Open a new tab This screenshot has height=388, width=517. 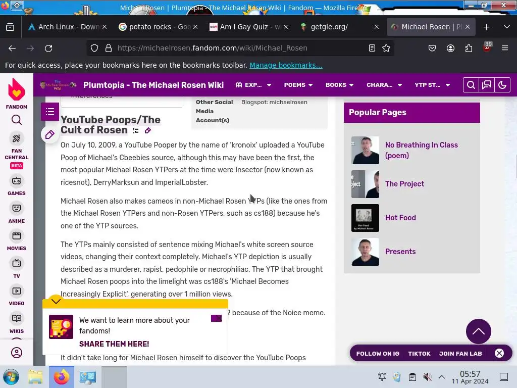486,27
